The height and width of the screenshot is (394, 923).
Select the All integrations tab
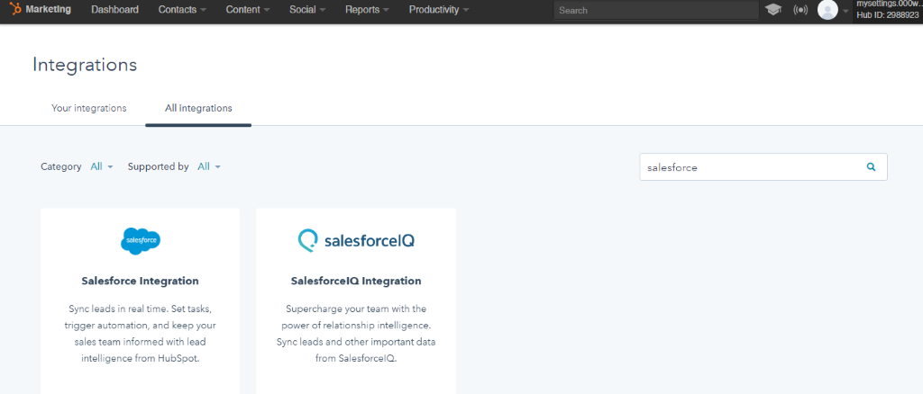click(x=198, y=108)
